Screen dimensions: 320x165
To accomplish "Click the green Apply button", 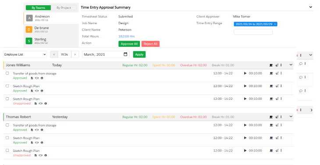I will click(139, 54).
